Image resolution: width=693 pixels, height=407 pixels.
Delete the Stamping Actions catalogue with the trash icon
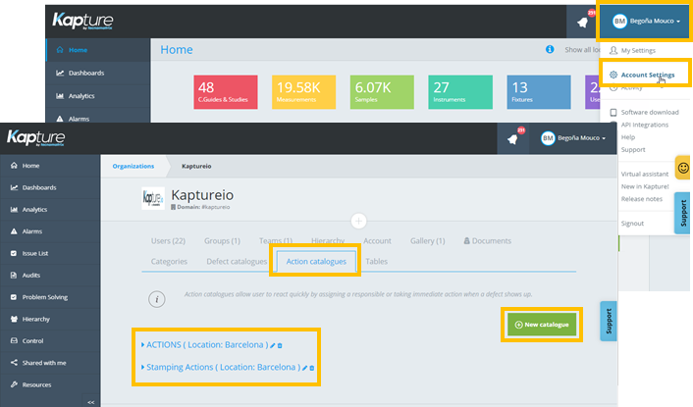click(x=312, y=368)
